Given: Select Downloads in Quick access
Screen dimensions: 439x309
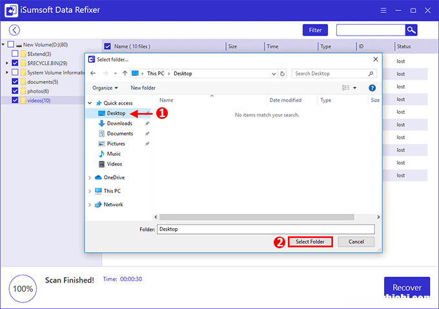Looking at the screenshot, I should click(x=119, y=123).
